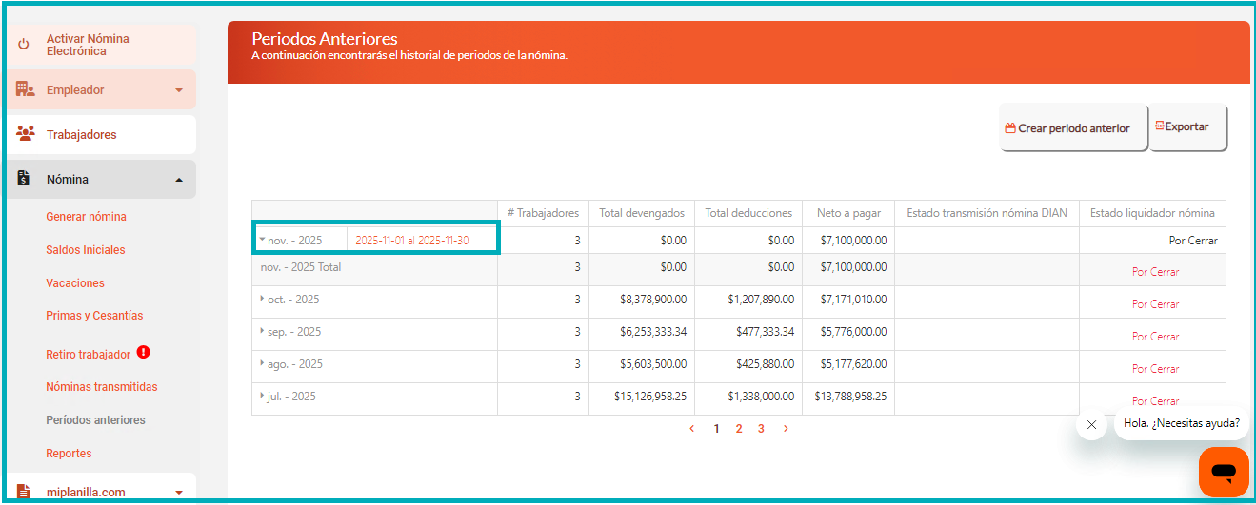The height and width of the screenshot is (505, 1256).
Task: Click the power icon beside Activar Nómina Electrónica
Action: (x=24, y=45)
